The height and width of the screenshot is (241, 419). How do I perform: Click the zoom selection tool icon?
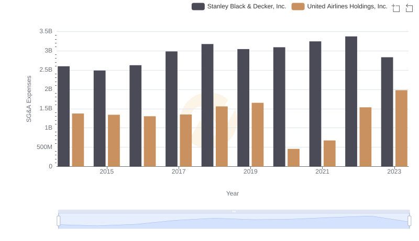point(396,8)
